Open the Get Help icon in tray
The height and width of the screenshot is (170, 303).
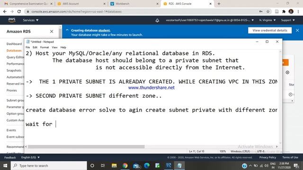(x=244, y=166)
